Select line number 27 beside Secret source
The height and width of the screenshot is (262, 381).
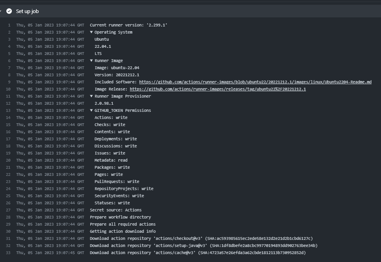pyautogui.click(x=7, y=210)
